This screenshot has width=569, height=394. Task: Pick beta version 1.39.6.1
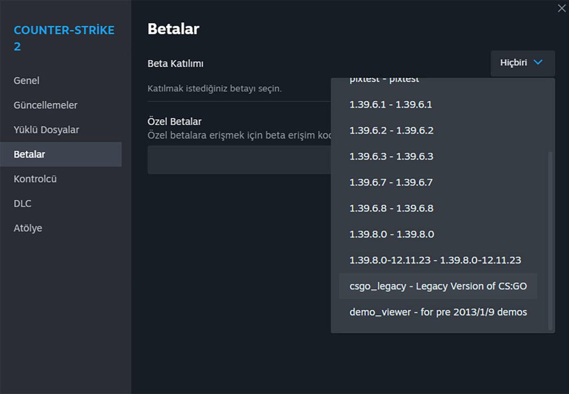click(391, 105)
